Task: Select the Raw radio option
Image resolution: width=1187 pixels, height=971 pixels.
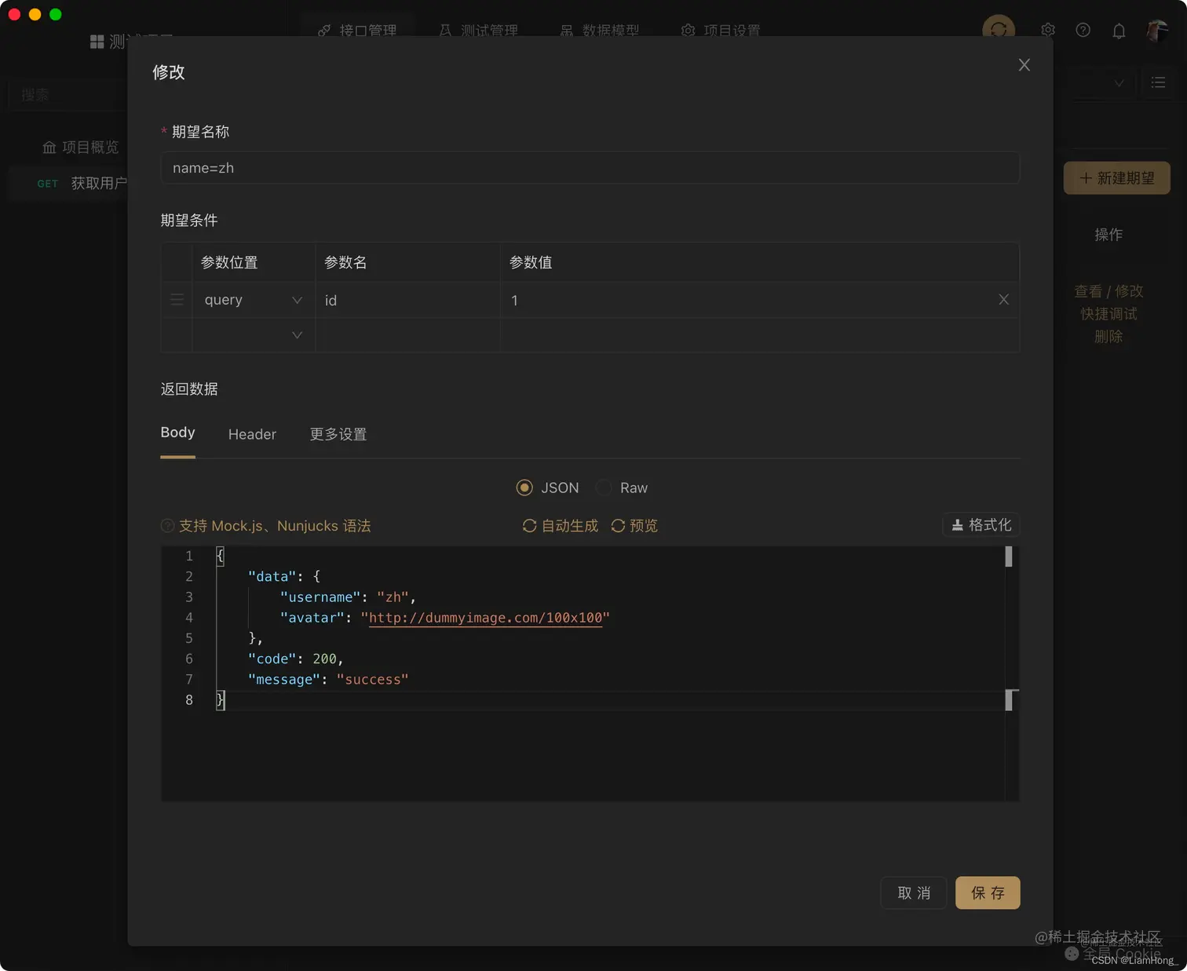Action: tap(603, 487)
